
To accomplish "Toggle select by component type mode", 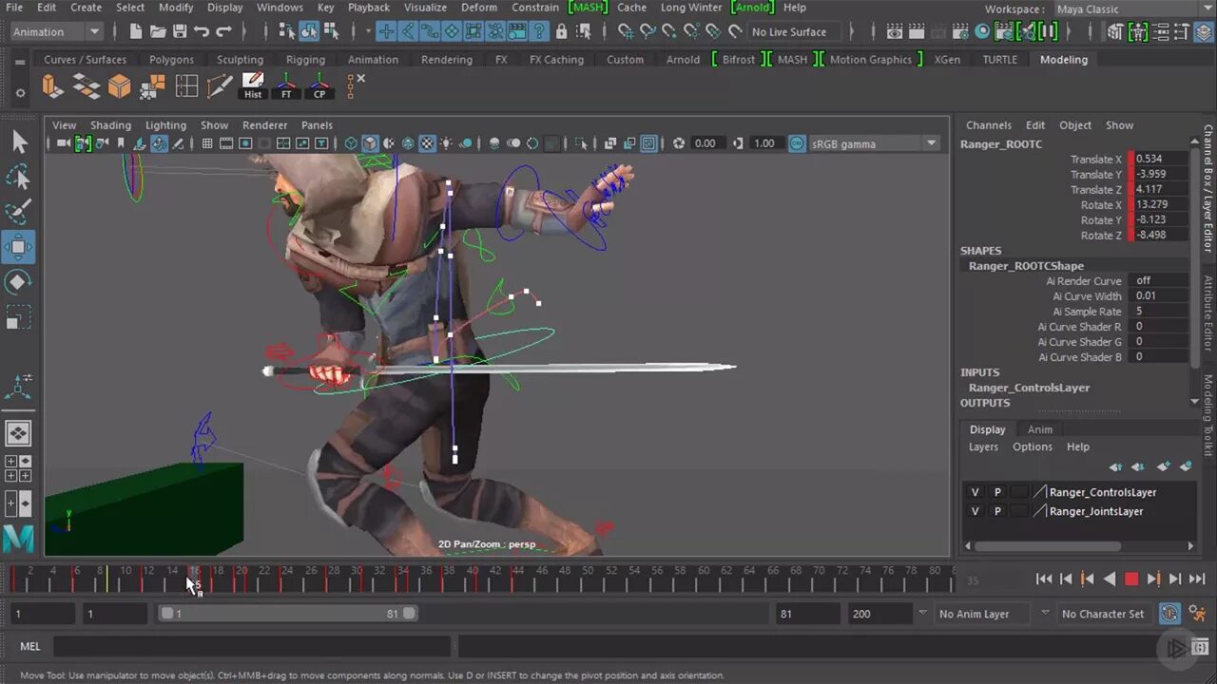I will click(333, 31).
